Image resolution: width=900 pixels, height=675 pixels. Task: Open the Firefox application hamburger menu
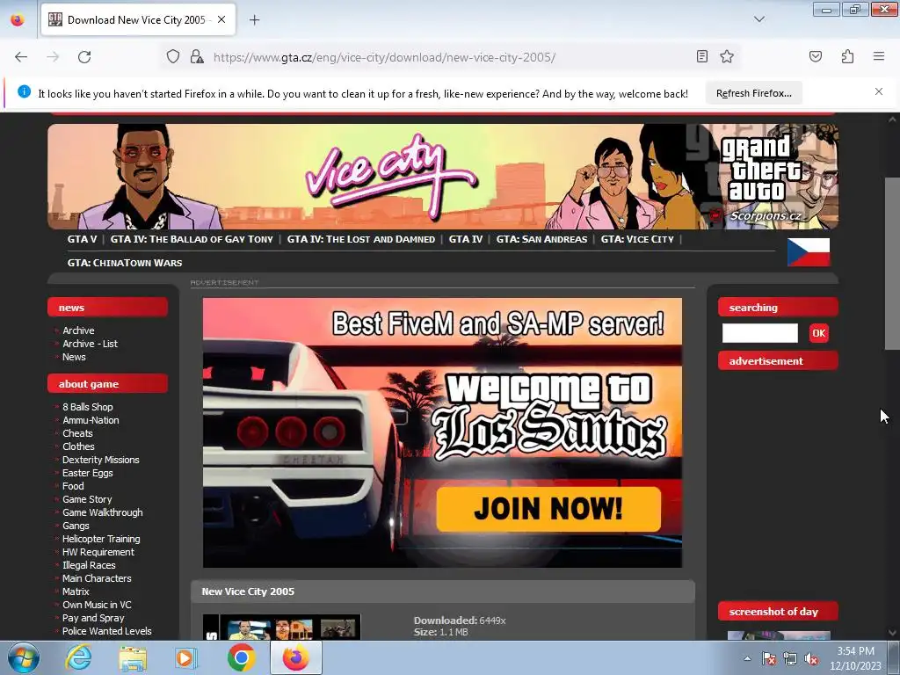pyautogui.click(x=879, y=56)
